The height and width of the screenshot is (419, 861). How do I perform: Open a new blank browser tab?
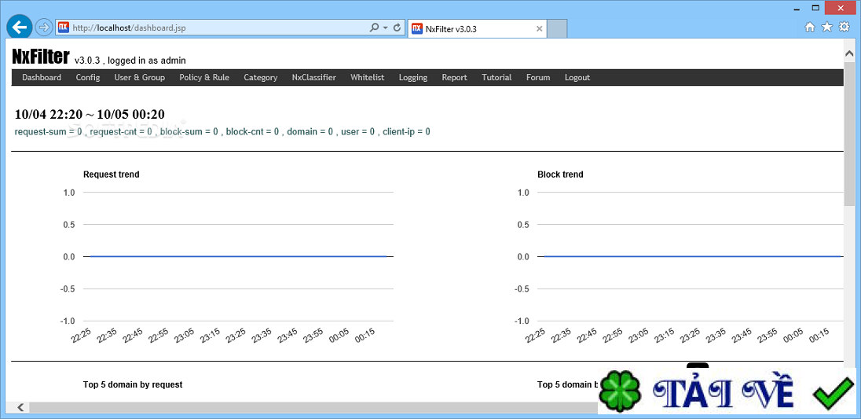point(557,29)
